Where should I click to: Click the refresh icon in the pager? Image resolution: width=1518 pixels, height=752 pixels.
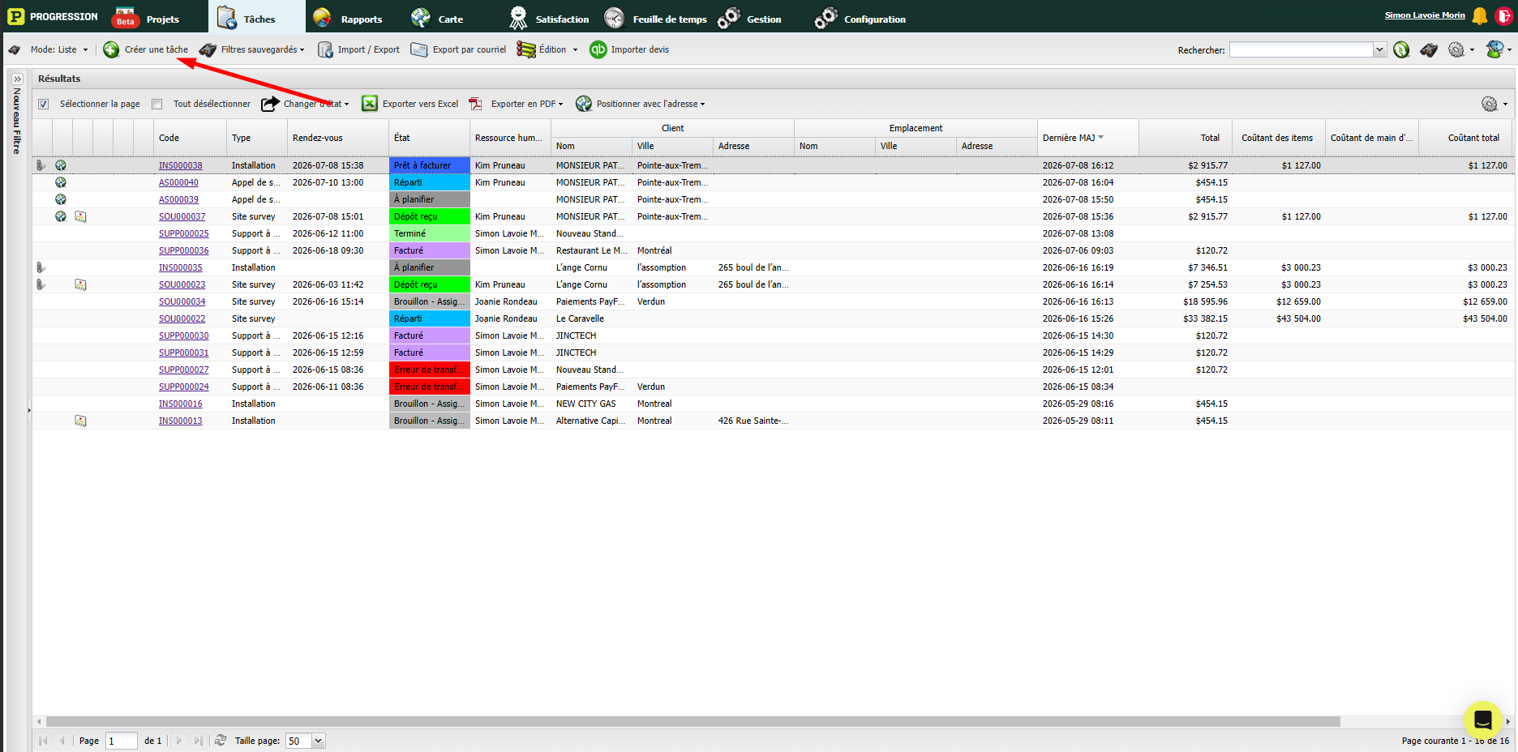click(x=221, y=741)
